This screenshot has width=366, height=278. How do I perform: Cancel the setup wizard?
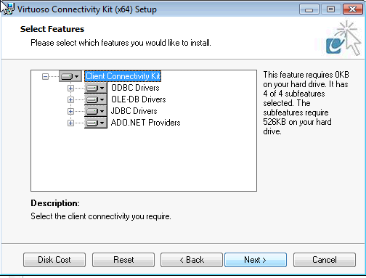click(x=325, y=260)
